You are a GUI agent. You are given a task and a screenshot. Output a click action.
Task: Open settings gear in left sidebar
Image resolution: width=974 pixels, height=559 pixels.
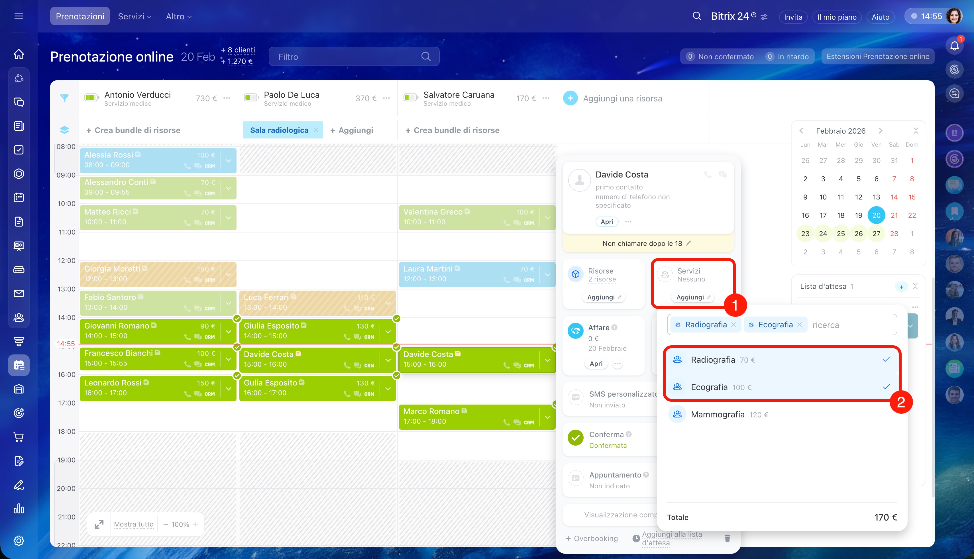pos(19,540)
